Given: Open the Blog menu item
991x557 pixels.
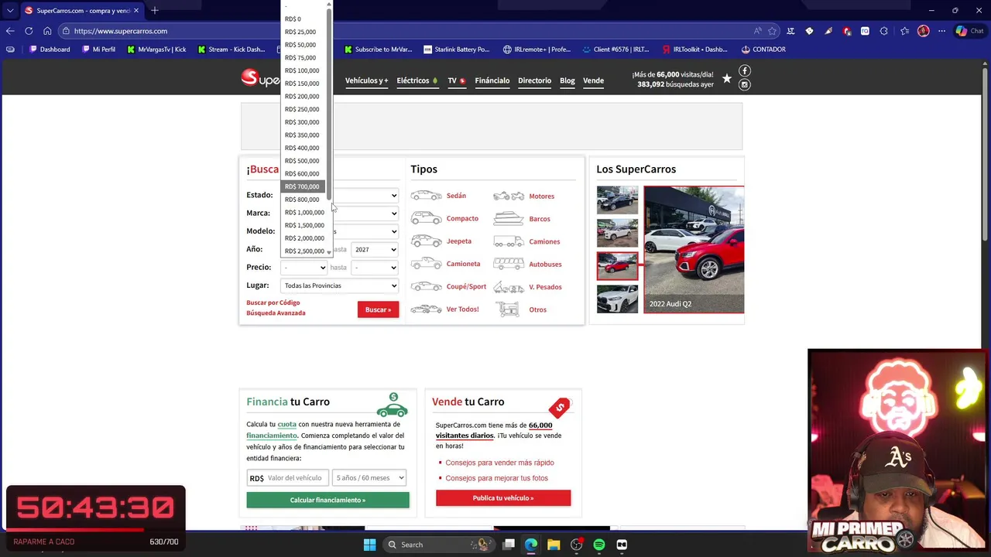Looking at the screenshot, I should coord(568,80).
